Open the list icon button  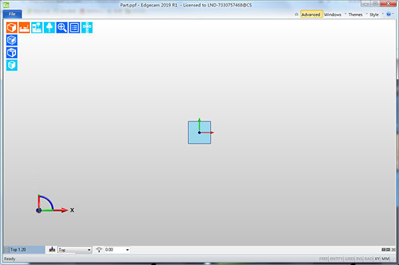click(74, 27)
